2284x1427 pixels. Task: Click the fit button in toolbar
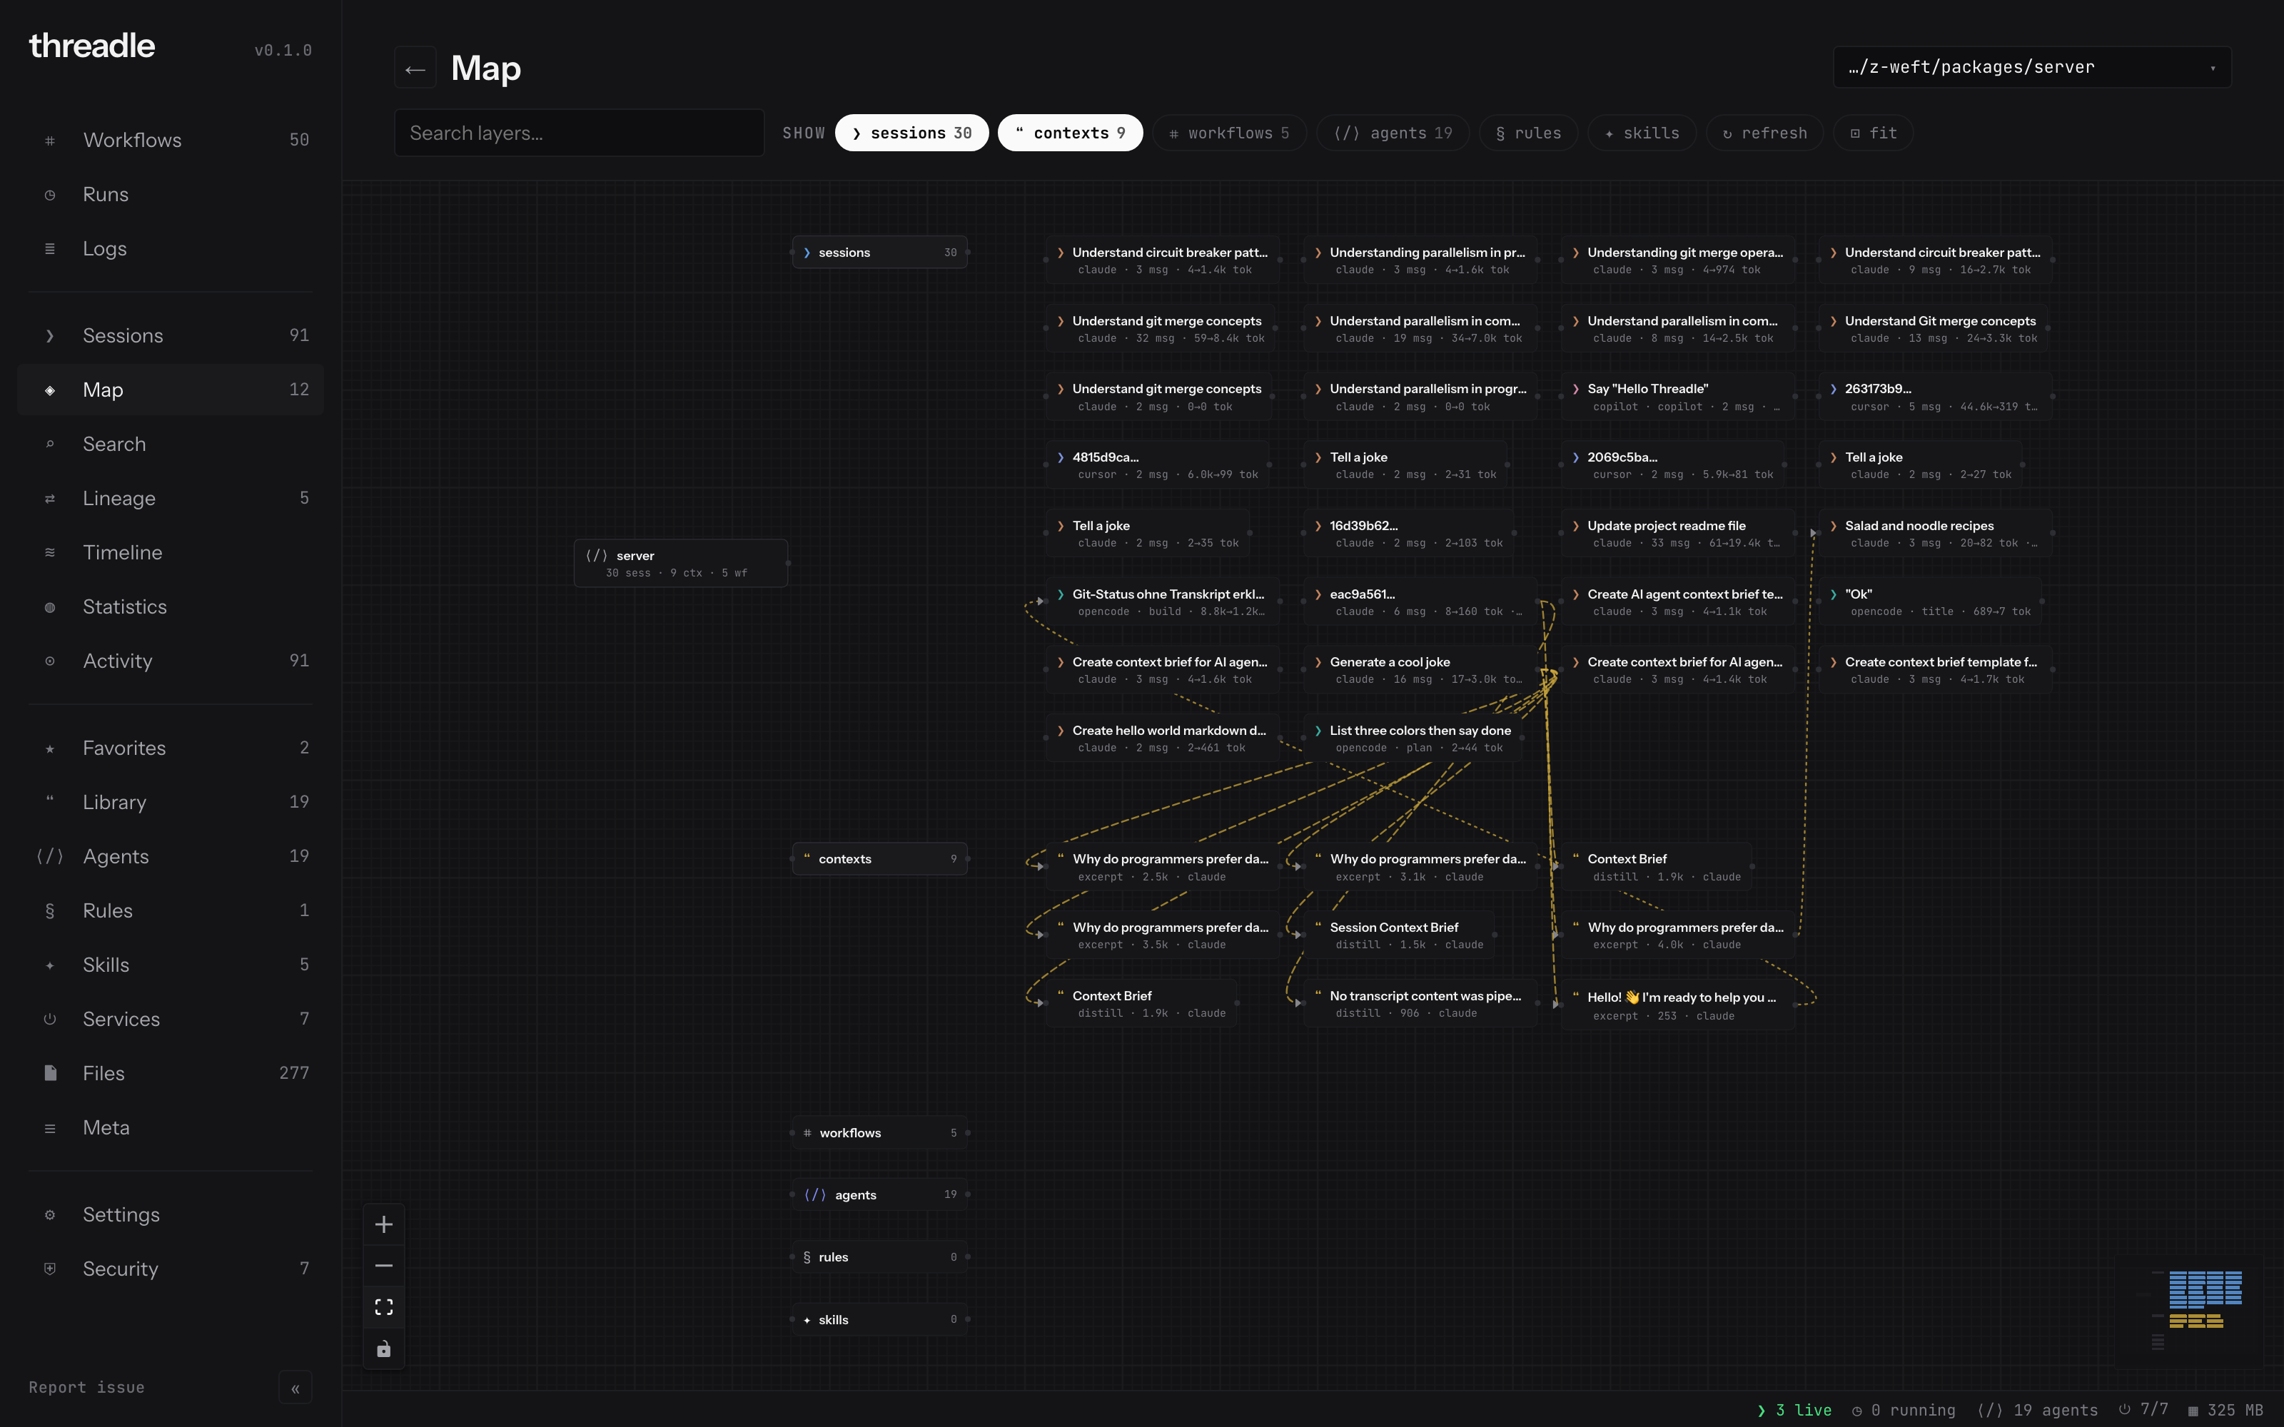click(x=1874, y=133)
